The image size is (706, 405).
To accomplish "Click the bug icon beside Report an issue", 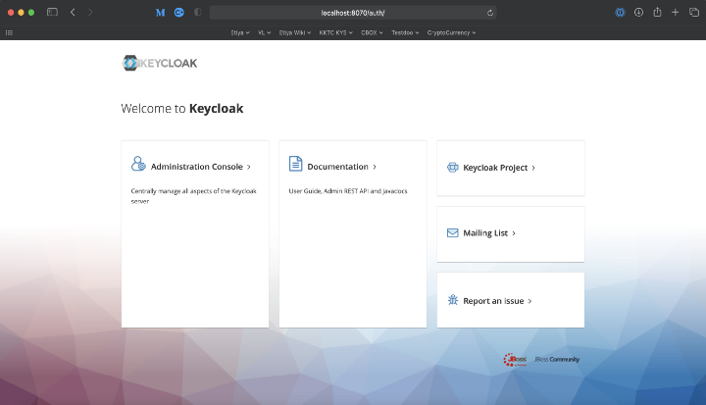I will pos(453,300).
